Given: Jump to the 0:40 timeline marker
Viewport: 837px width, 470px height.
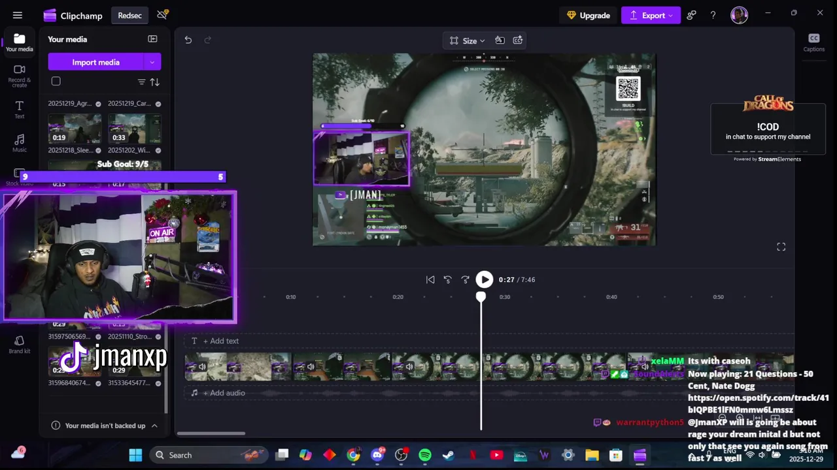Looking at the screenshot, I should point(611,297).
